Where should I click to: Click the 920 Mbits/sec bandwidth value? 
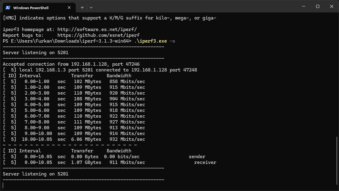tap(127, 93)
